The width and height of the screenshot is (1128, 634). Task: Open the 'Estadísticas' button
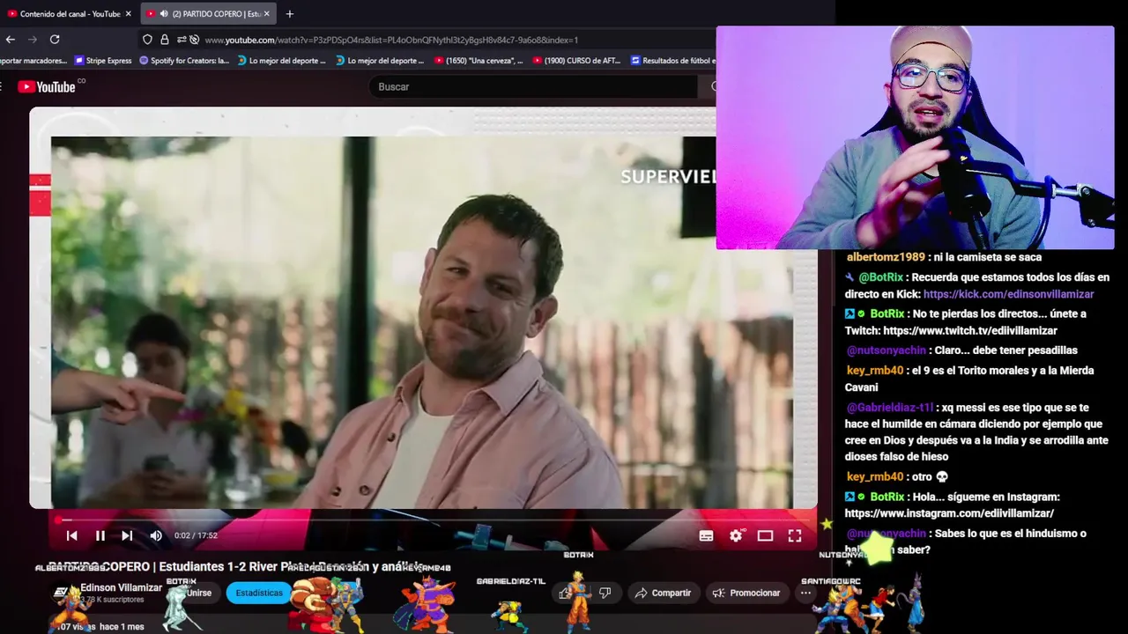point(259,593)
